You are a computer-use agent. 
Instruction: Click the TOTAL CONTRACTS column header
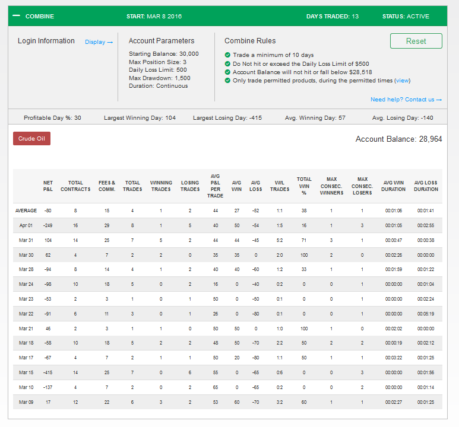[x=75, y=186]
